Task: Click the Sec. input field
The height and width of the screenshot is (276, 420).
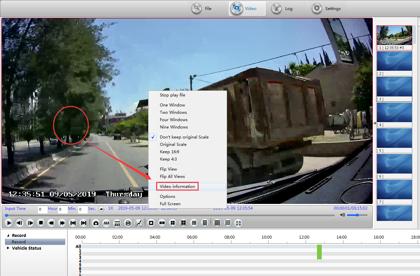Action: click(x=83, y=209)
